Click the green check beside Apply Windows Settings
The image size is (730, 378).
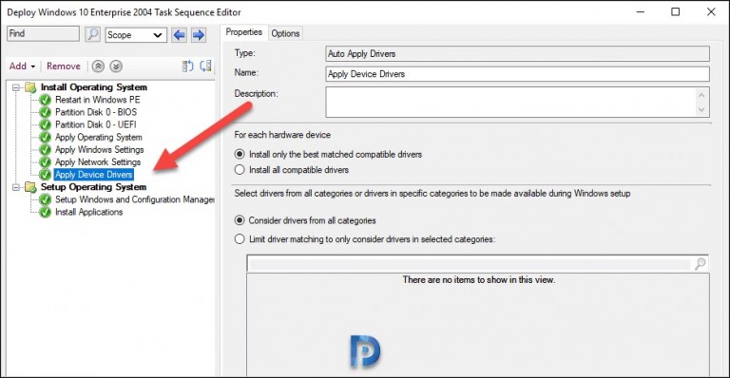coord(46,150)
